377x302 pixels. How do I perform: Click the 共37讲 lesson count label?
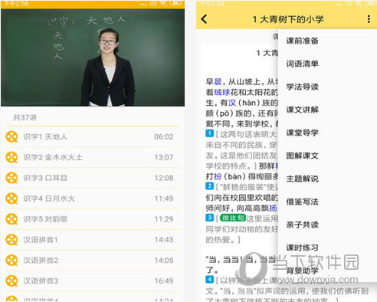25,117
